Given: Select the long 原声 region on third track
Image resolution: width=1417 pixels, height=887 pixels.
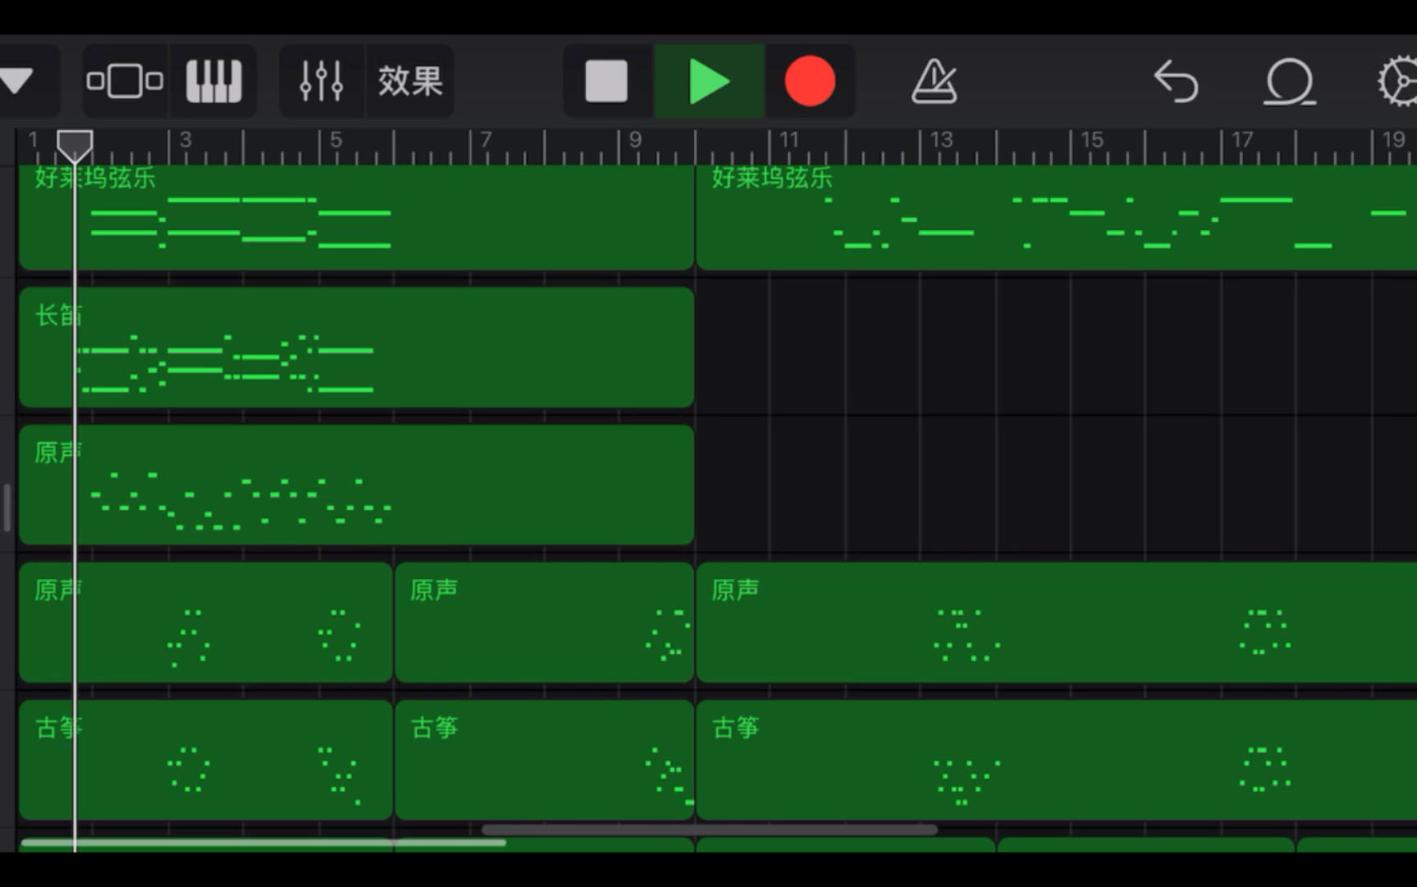Looking at the screenshot, I should [x=356, y=485].
